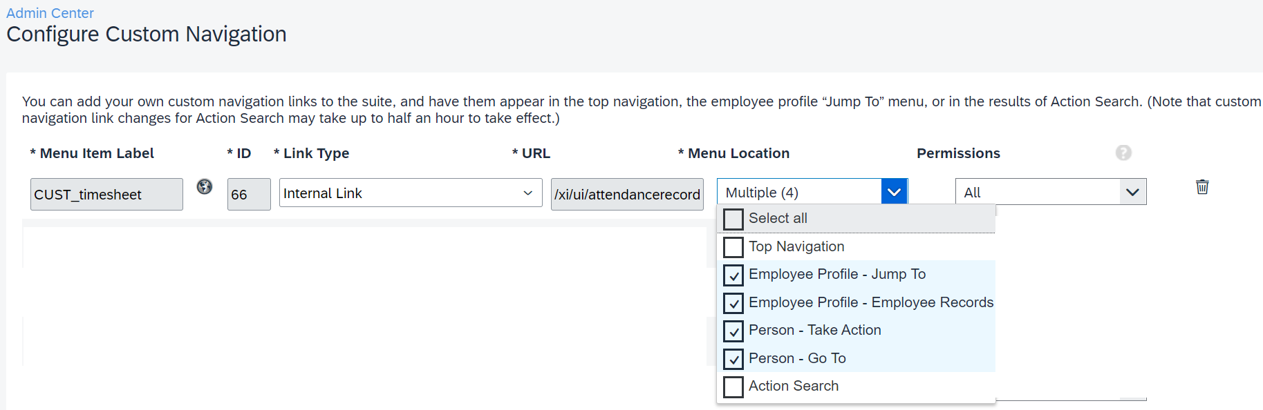
Task: Open the Link Type dropdown
Action: tap(411, 193)
